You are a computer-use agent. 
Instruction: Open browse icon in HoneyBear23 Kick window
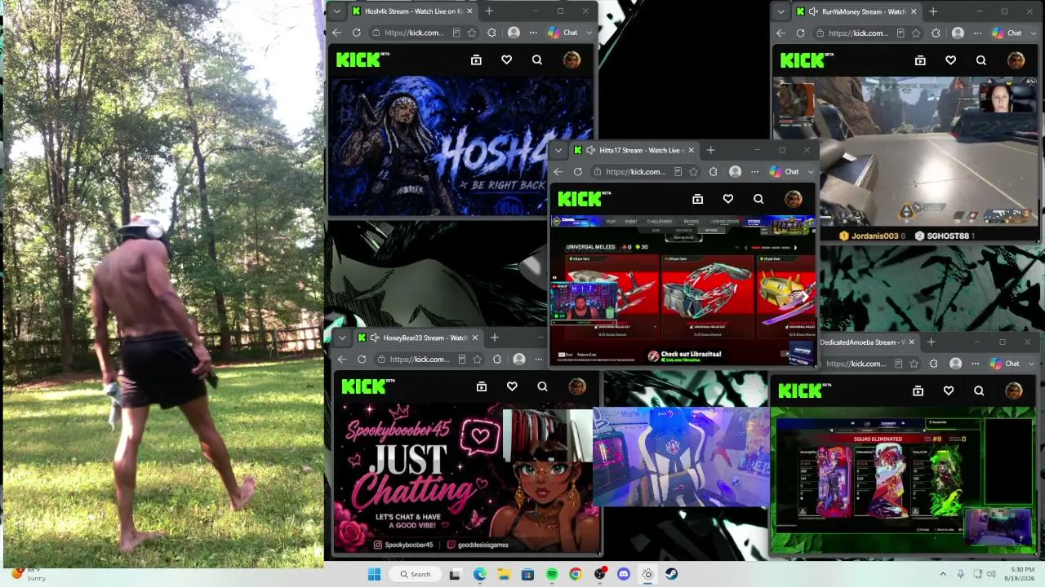482,386
